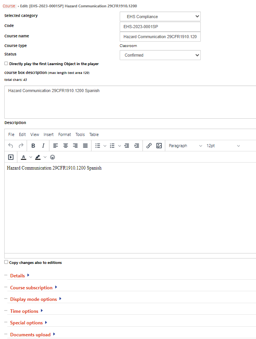Open the Insert menu in the editor
The width and height of the screenshot is (256, 339).
coord(49,134)
